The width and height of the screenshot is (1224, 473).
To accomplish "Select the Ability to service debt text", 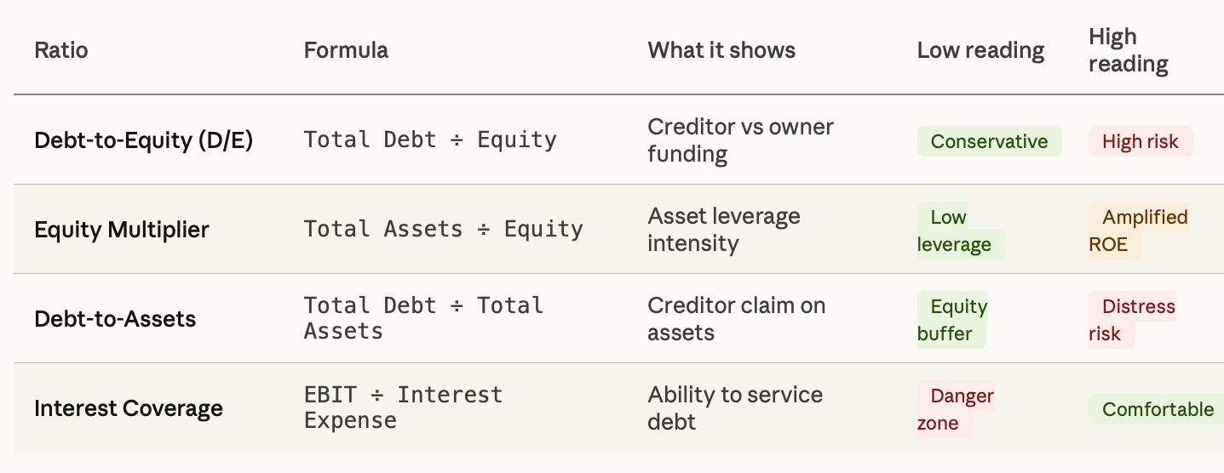I will pos(735,408).
